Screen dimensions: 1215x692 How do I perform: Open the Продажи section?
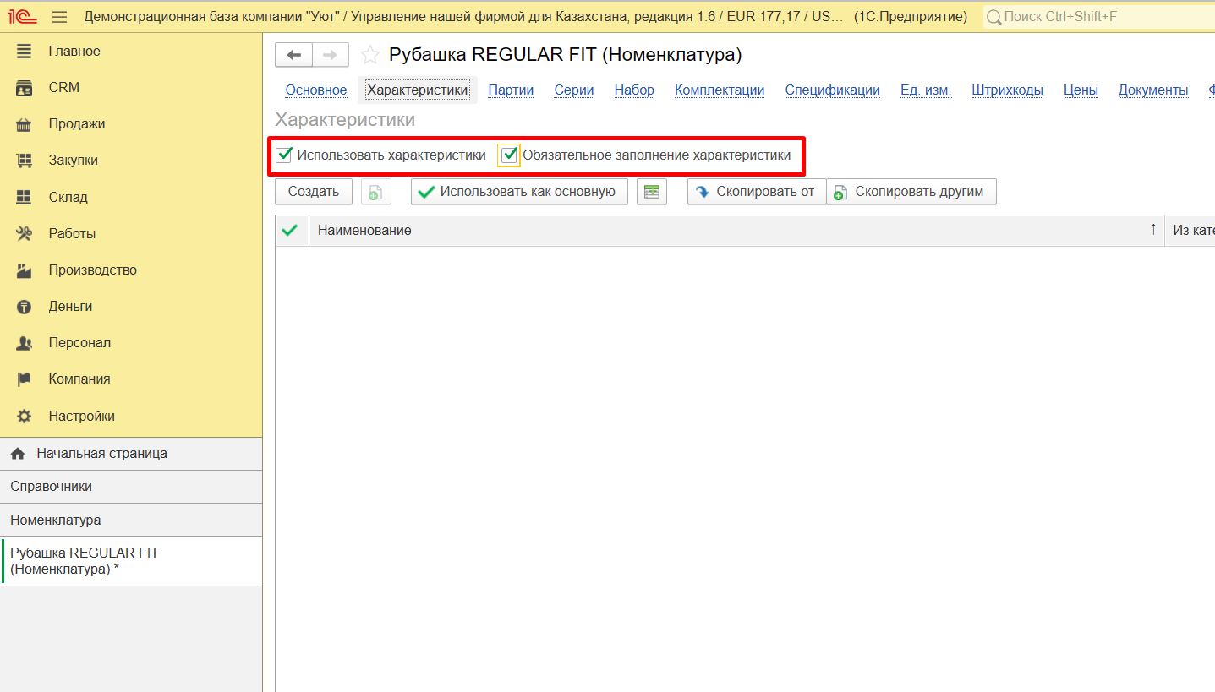76,124
